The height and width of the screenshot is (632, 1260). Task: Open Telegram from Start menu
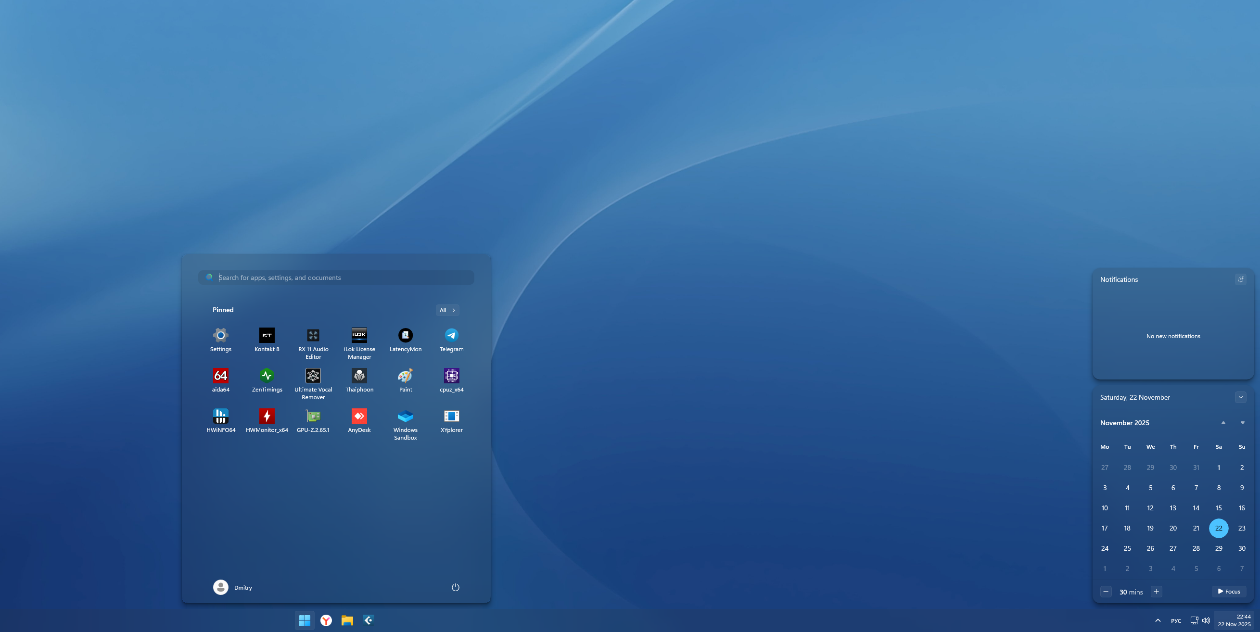point(451,336)
